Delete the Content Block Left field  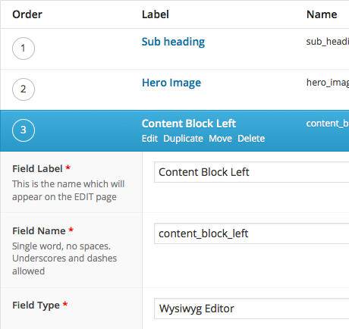tap(251, 139)
